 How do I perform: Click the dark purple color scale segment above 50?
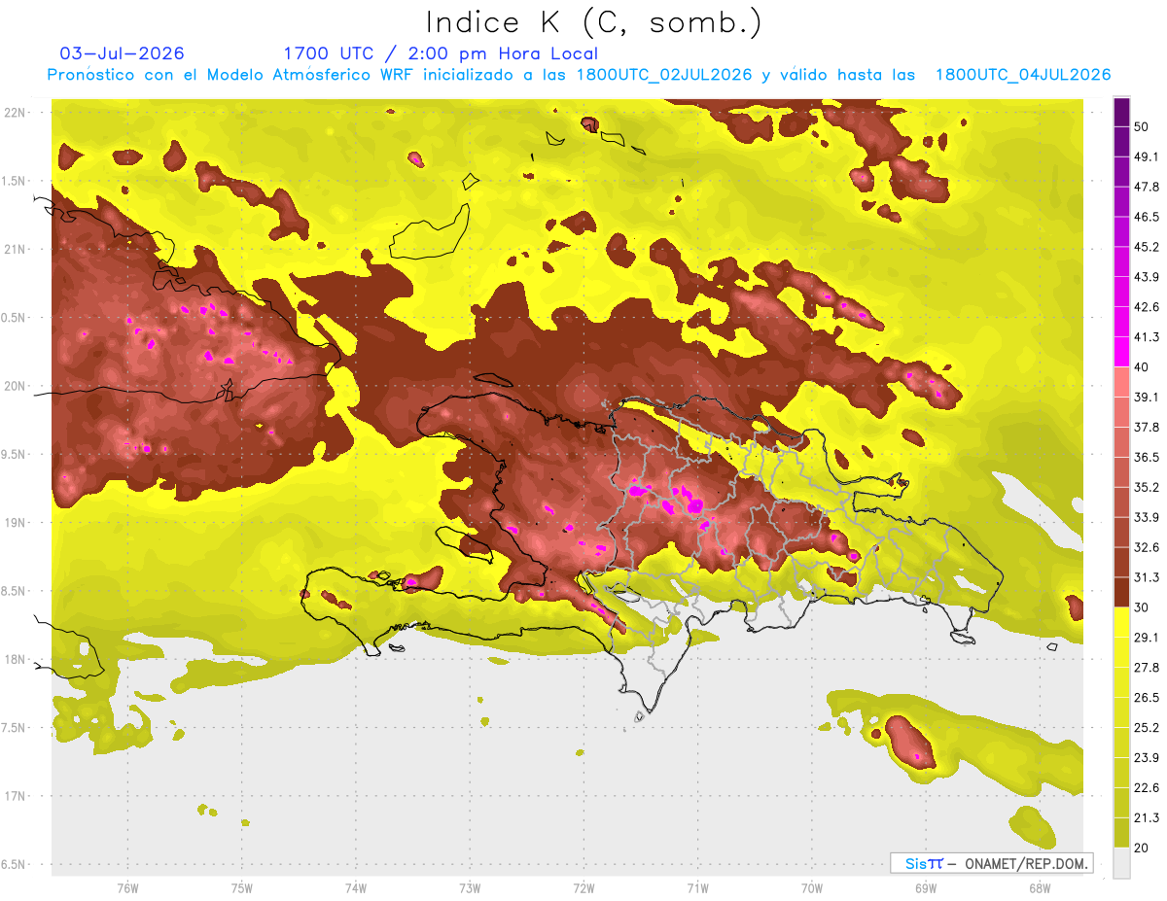[x=1121, y=113]
